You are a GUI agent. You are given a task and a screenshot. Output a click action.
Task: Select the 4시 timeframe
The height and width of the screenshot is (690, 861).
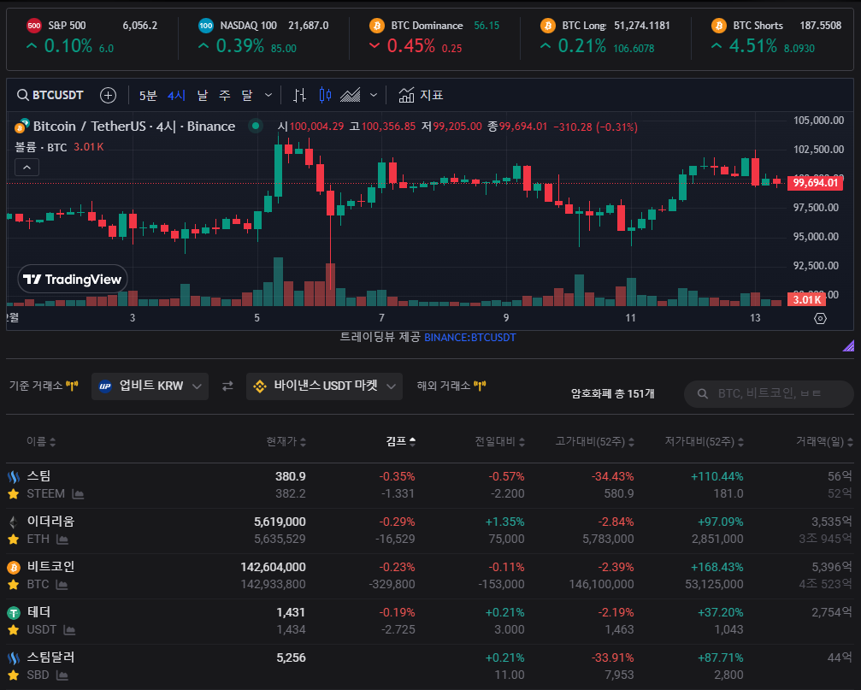(x=176, y=96)
